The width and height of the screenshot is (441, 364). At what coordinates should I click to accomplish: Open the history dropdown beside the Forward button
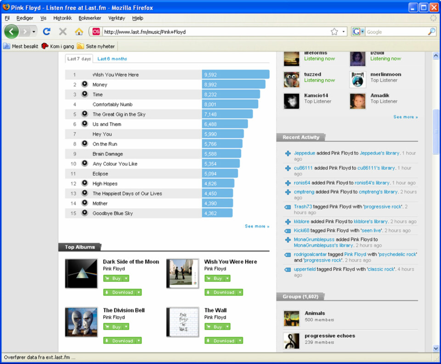click(34, 32)
